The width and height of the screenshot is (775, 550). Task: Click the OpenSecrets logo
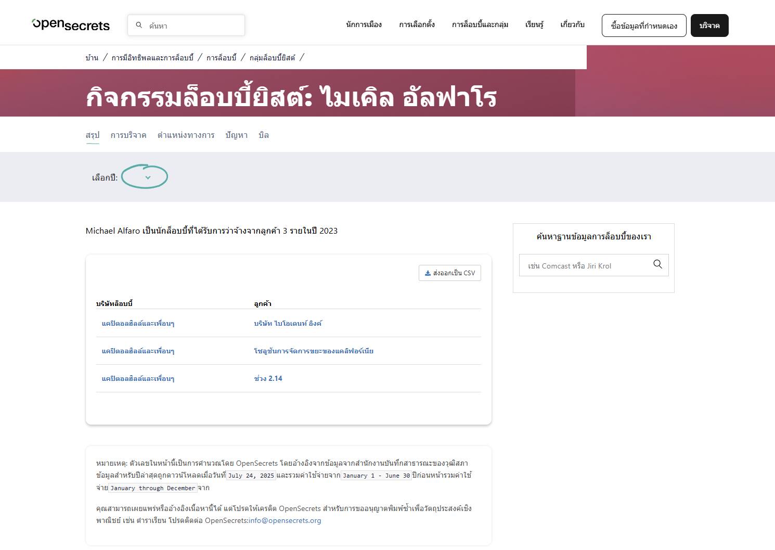tap(71, 25)
